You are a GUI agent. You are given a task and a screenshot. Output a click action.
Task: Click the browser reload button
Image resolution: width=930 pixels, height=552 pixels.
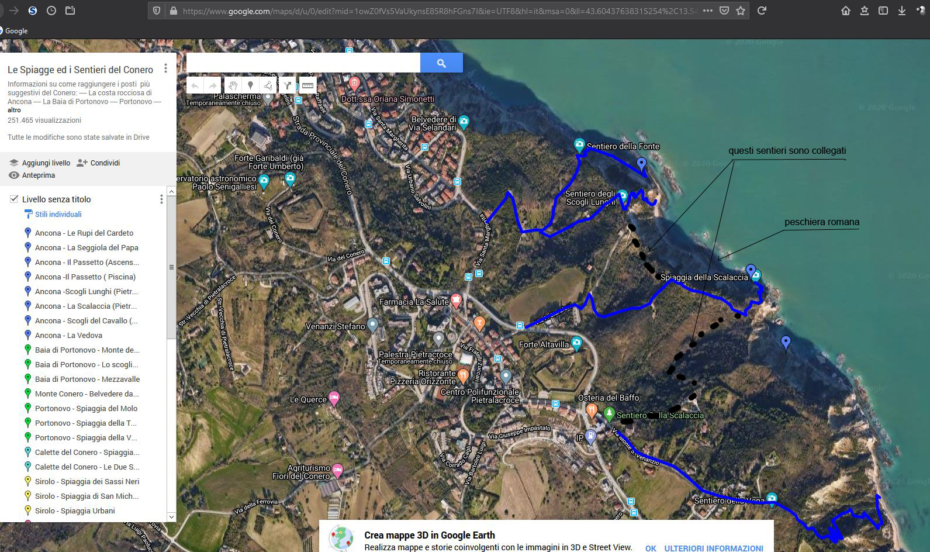point(762,11)
